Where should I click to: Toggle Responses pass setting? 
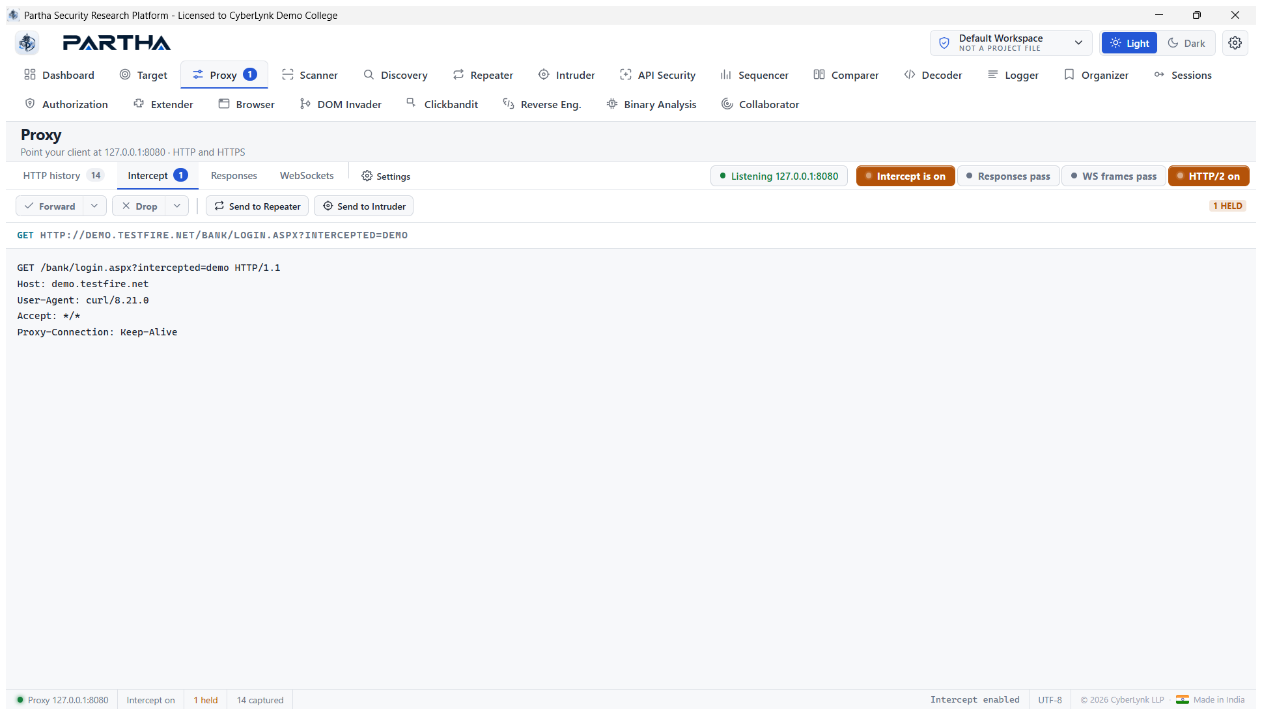tap(1008, 176)
